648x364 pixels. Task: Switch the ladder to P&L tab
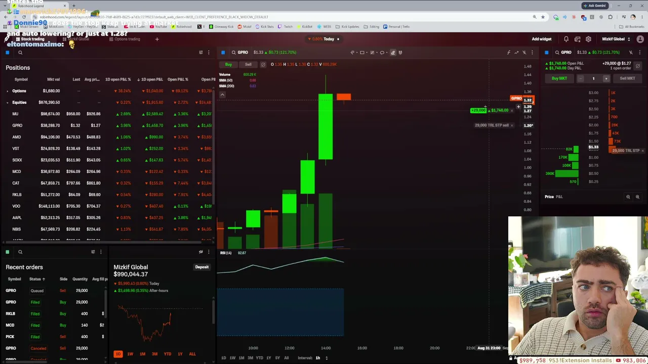coord(559,197)
